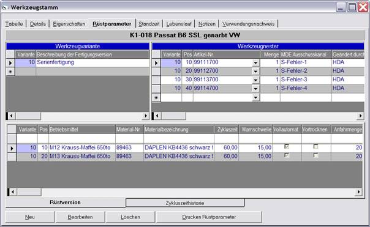Viewport: 370px width, 227px height.
Task: Select row header for article 99112700
Action: click(156, 71)
